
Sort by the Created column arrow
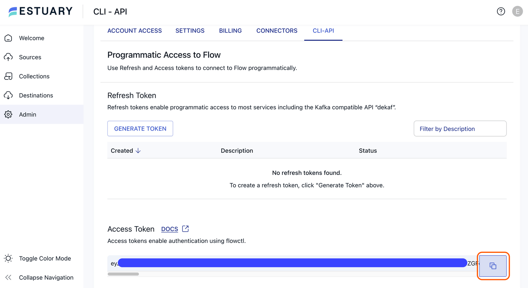[138, 151]
